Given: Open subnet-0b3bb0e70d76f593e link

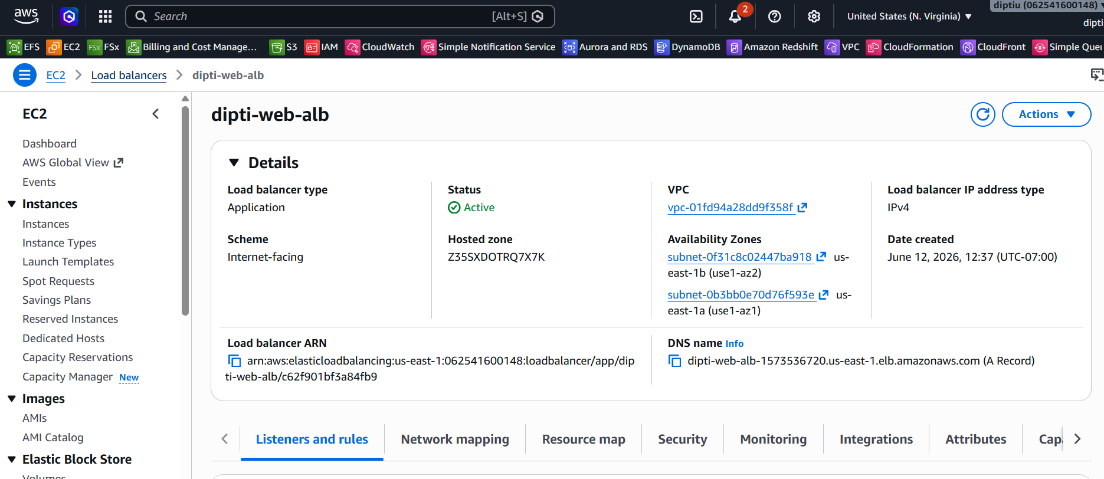Looking at the screenshot, I should coord(741,295).
